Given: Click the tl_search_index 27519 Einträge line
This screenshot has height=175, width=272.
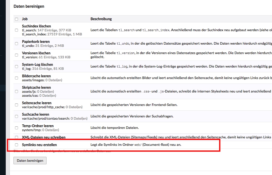Looking at the screenshot, I should coord(52,34).
